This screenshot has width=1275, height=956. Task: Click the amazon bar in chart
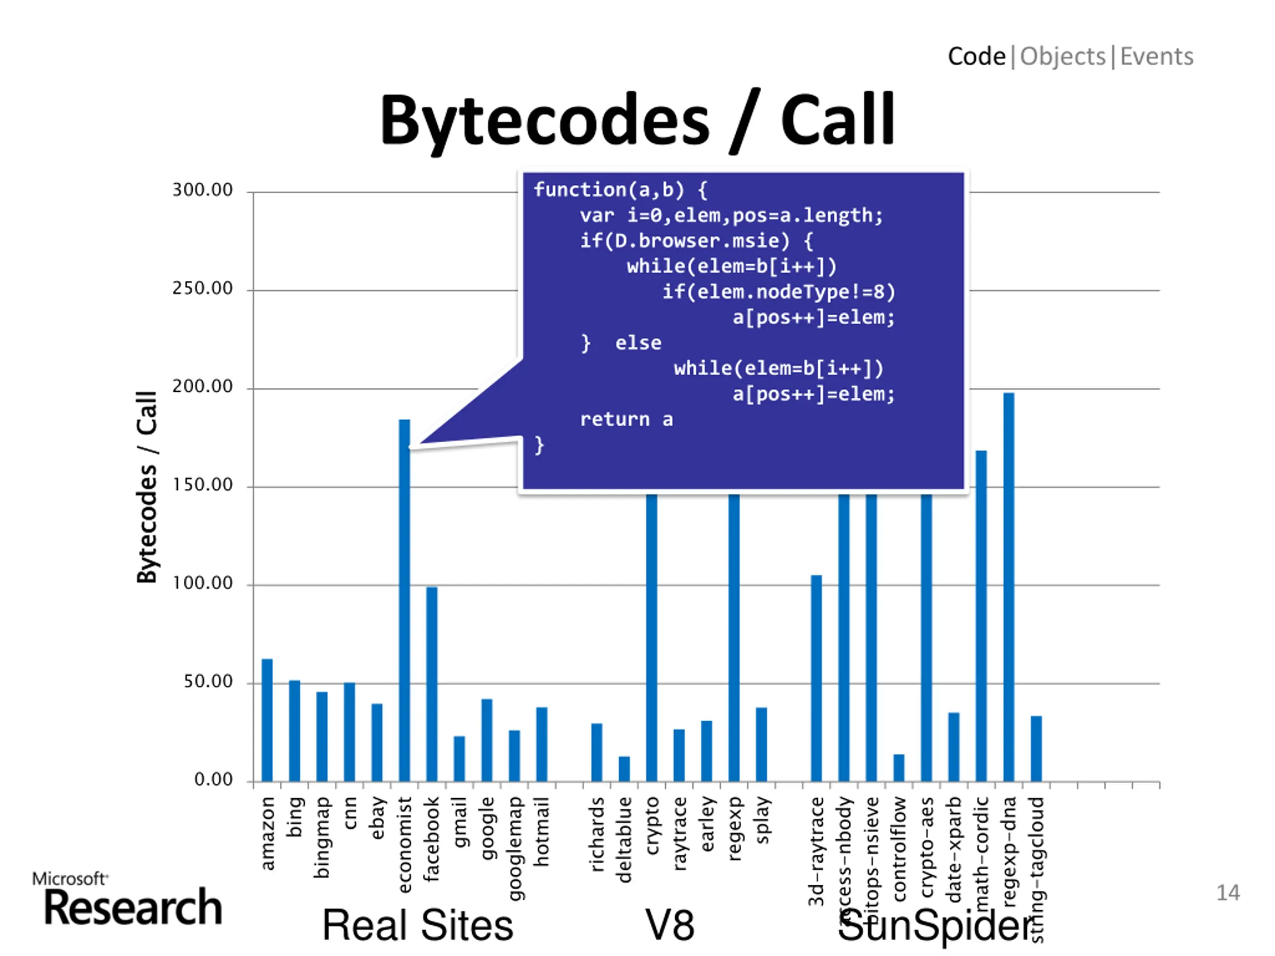pos(267,720)
